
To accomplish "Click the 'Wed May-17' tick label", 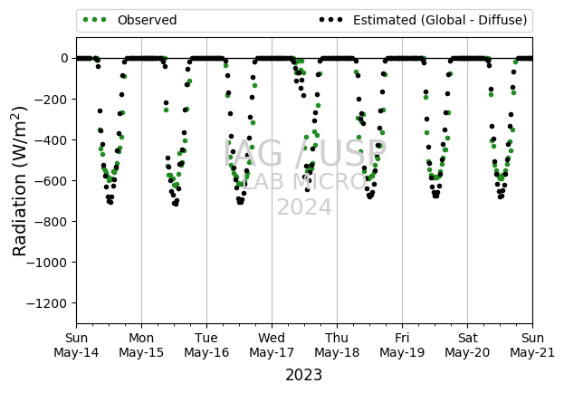I will click(272, 345).
